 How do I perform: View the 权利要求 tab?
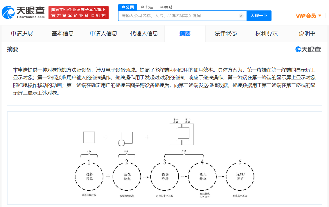(x=266, y=34)
